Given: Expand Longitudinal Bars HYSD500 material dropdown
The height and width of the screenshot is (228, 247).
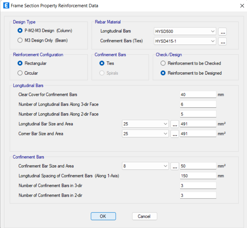Looking at the screenshot, I should click(185, 32).
